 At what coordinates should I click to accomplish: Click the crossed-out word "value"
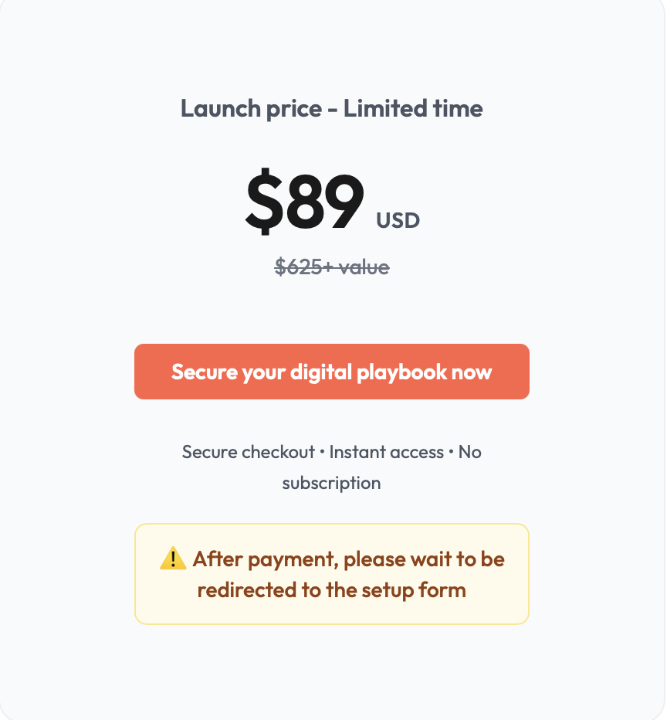coord(361,267)
